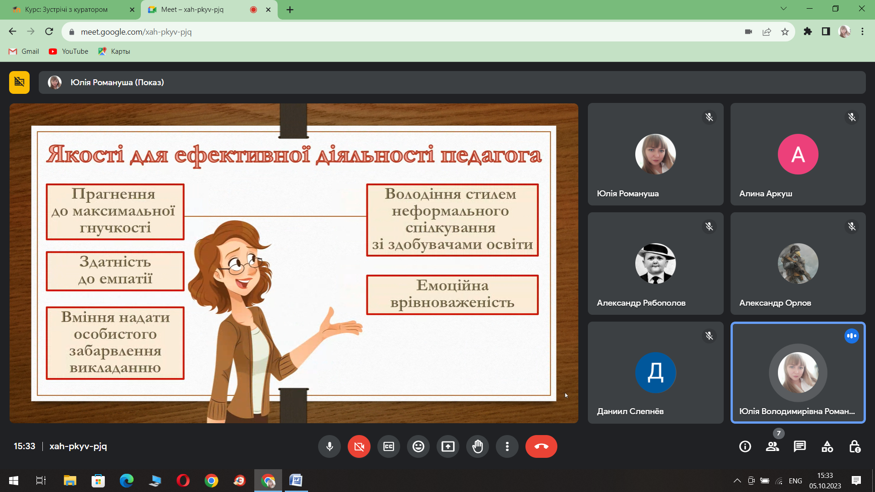Show the participants people panel
Screen dimensions: 875x492
[772, 446]
